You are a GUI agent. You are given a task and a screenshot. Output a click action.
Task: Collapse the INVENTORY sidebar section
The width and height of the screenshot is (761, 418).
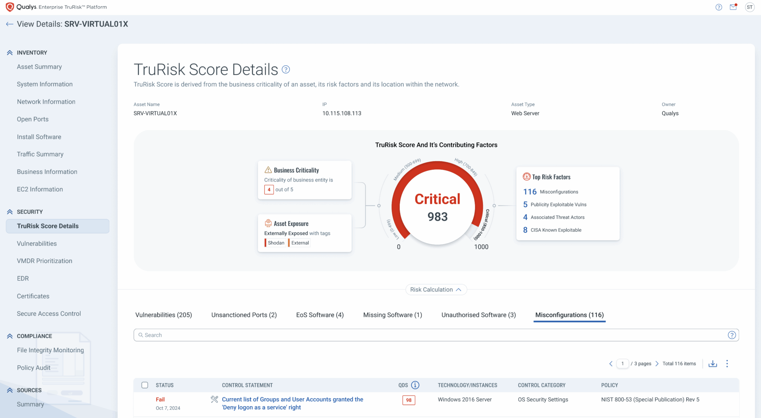tap(9, 52)
